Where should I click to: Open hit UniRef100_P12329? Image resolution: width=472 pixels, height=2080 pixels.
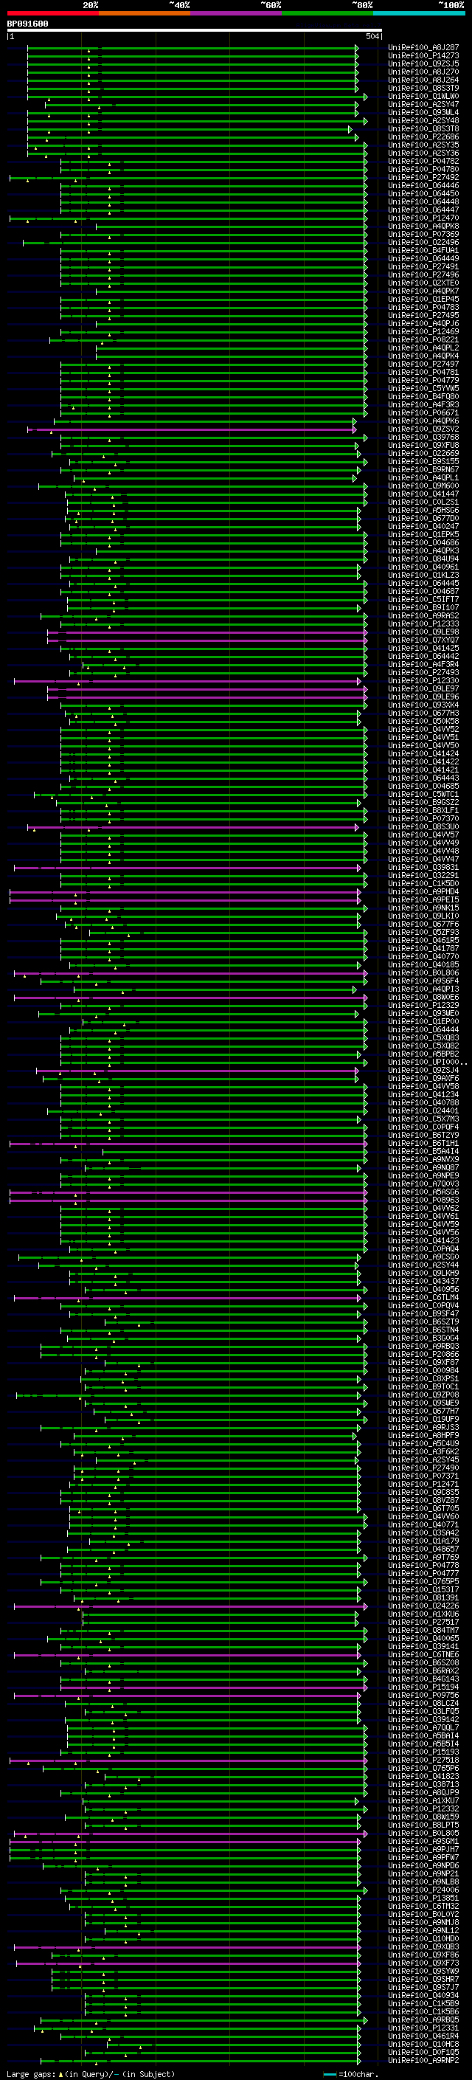pos(423,1005)
